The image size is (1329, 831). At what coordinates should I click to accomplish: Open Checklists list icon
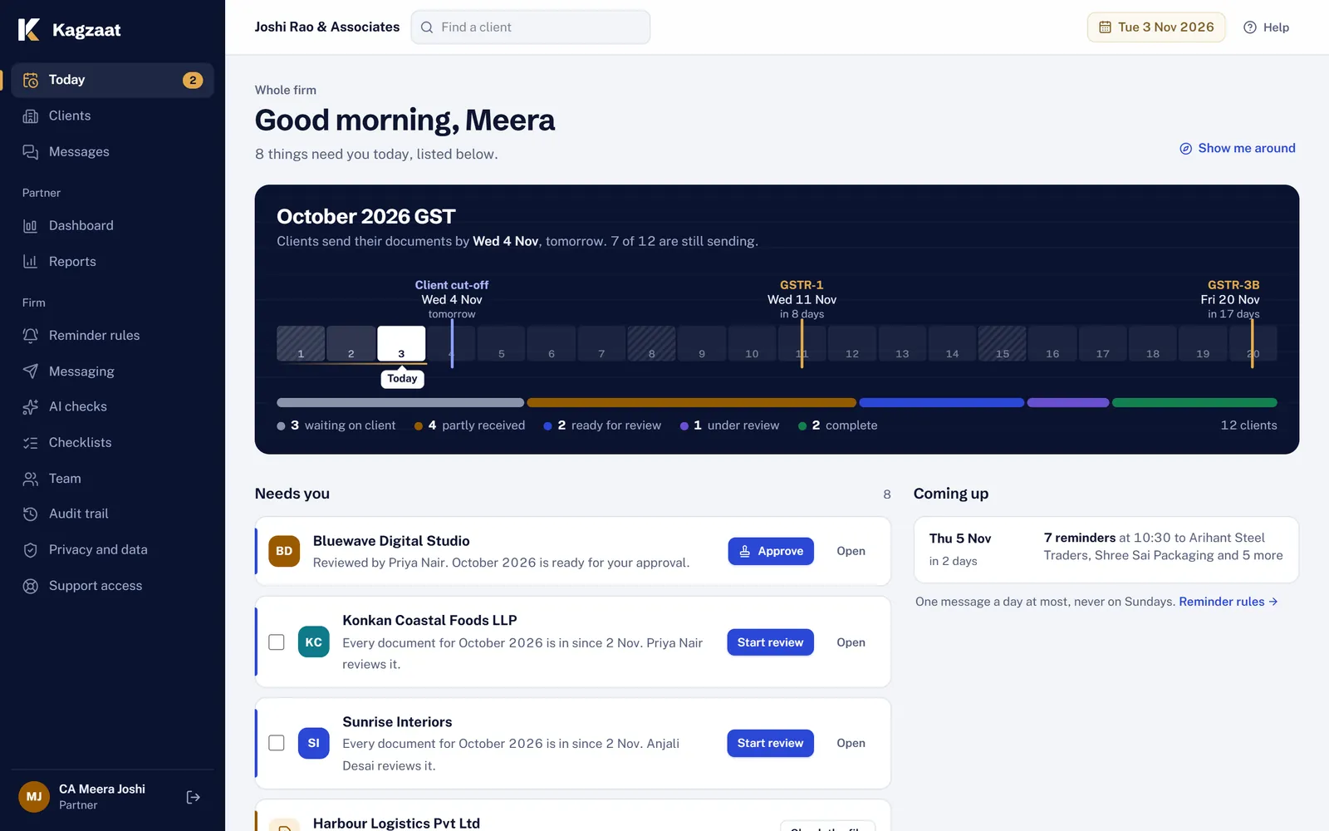[x=31, y=442]
